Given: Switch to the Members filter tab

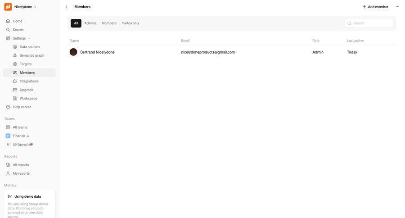Looking at the screenshot, I should 109,23.
